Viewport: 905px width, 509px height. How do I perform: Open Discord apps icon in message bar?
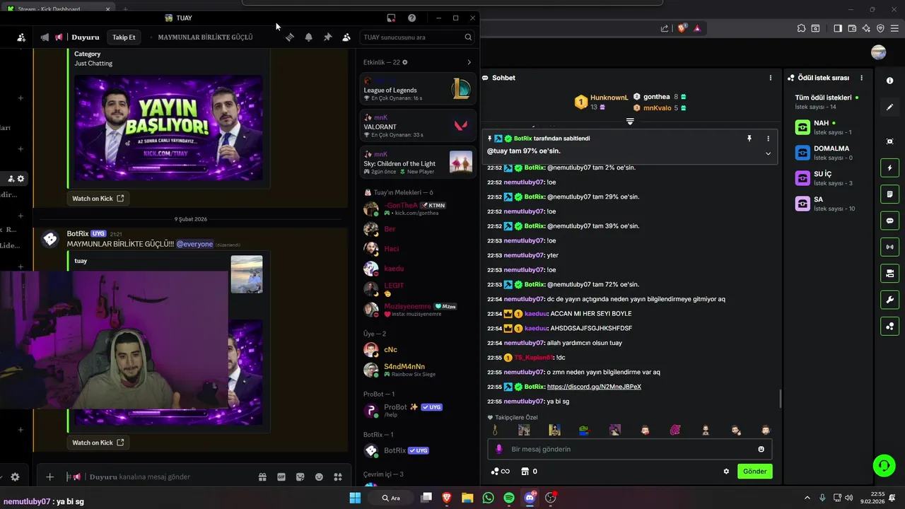pos(338,477)
